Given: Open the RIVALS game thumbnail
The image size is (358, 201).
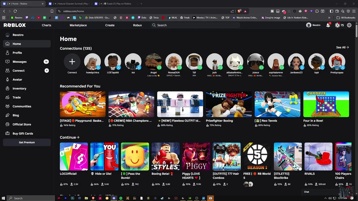Looking at the screenshot, I should pos(318,157).
